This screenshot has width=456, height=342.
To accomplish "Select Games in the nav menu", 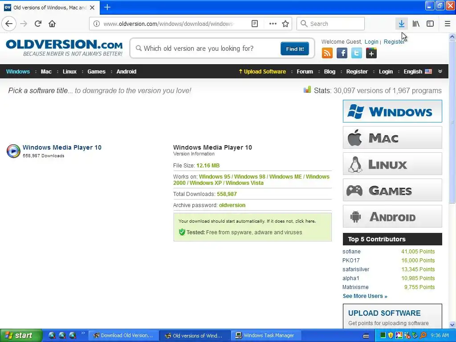I will click(96, 72).
